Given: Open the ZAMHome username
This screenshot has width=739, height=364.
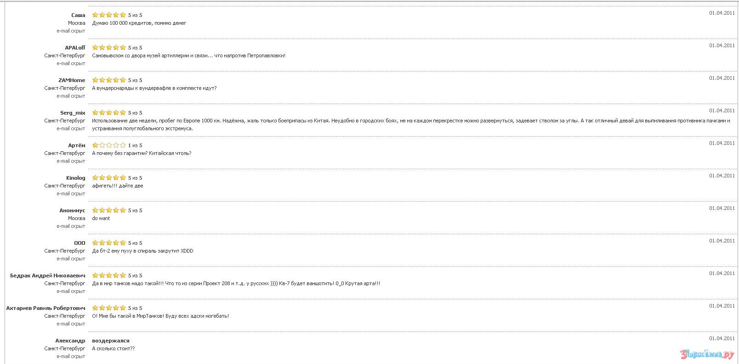Looking at the screenshot, I should click(72, 80).
